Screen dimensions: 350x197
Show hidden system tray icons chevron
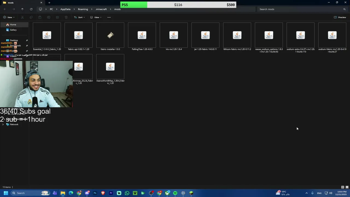point(307,193)
